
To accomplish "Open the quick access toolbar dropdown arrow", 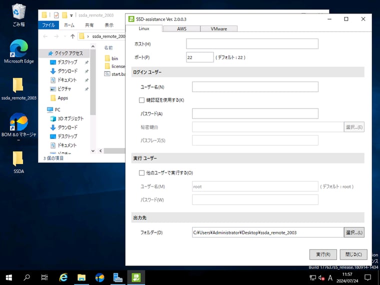I will [71, 15].
